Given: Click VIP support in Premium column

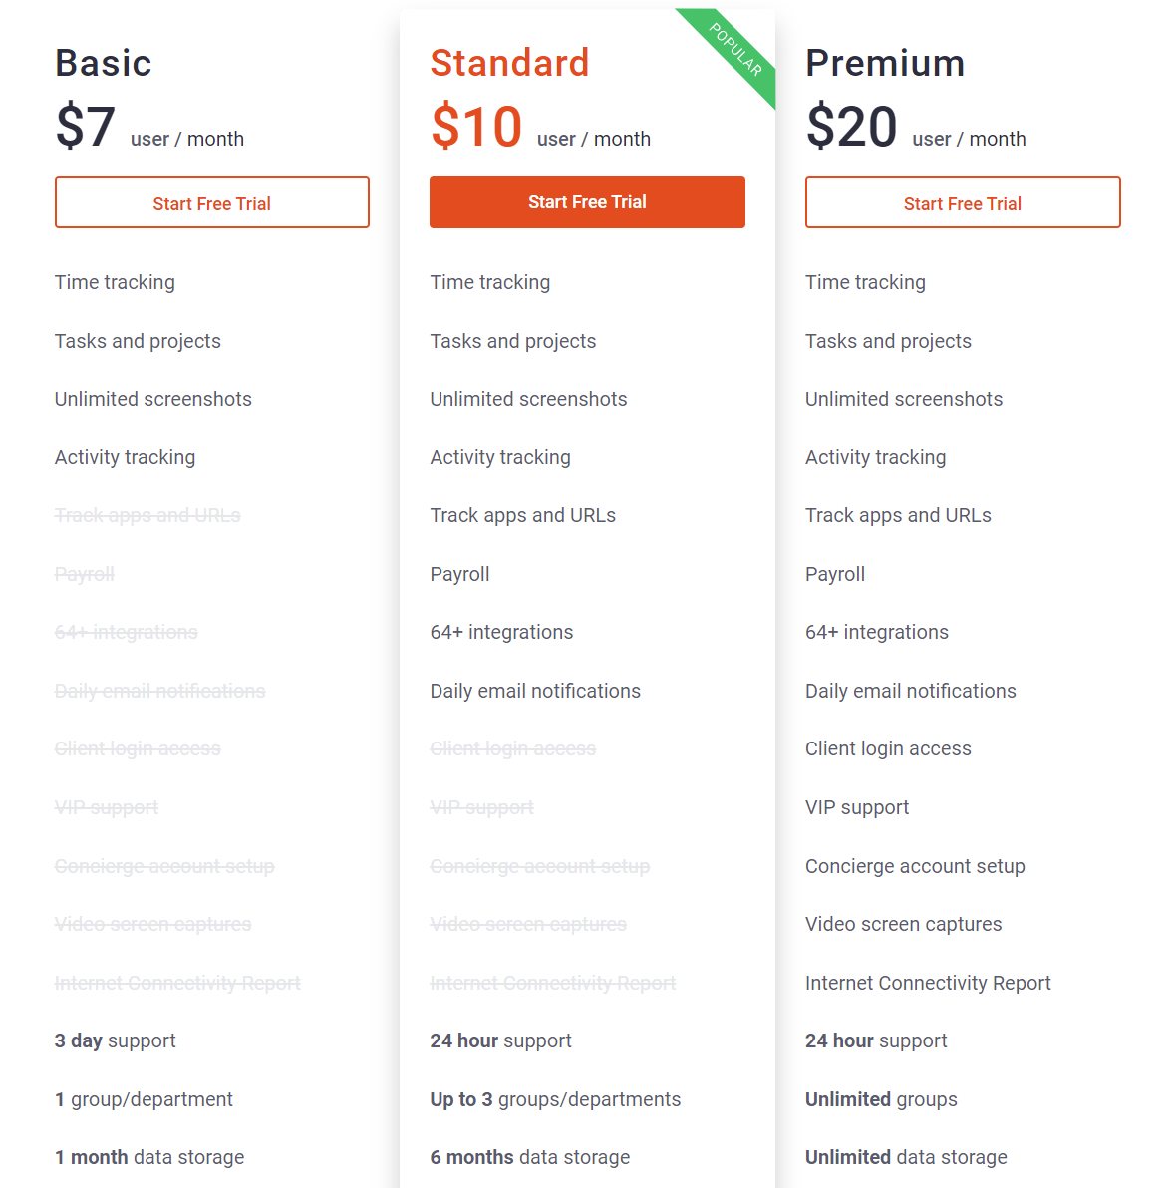Looking at the screenshot, I should pos(857,807).
